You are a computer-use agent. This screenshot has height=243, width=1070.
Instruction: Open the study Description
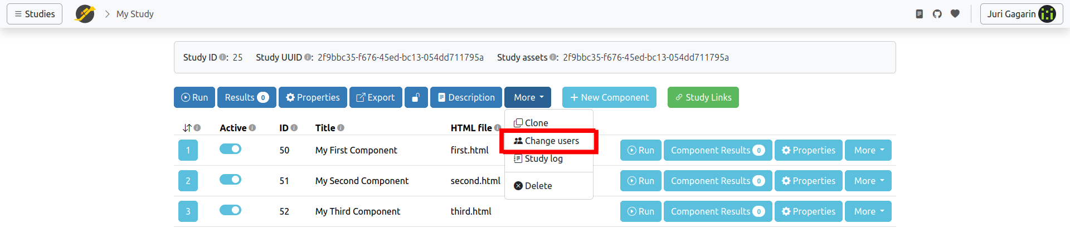pos(466,97)
